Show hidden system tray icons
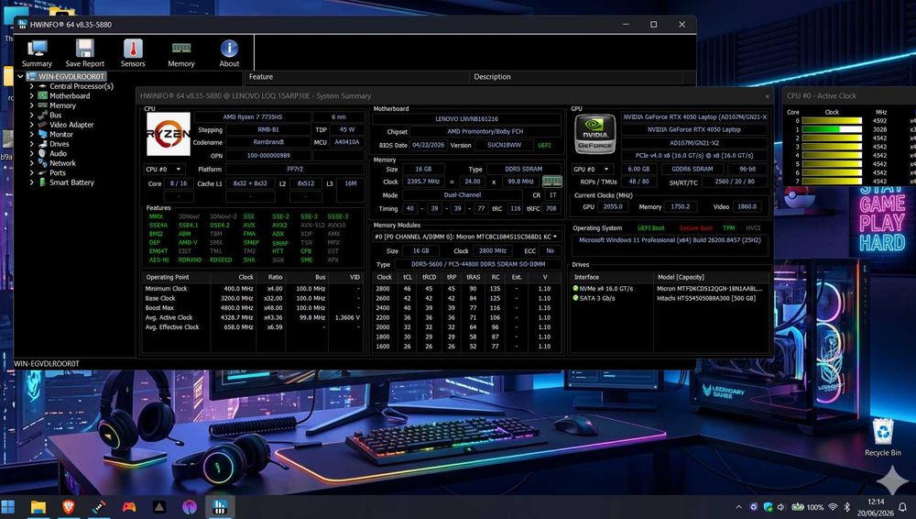This screenshot has height=519, width=916. coord(738,507)
